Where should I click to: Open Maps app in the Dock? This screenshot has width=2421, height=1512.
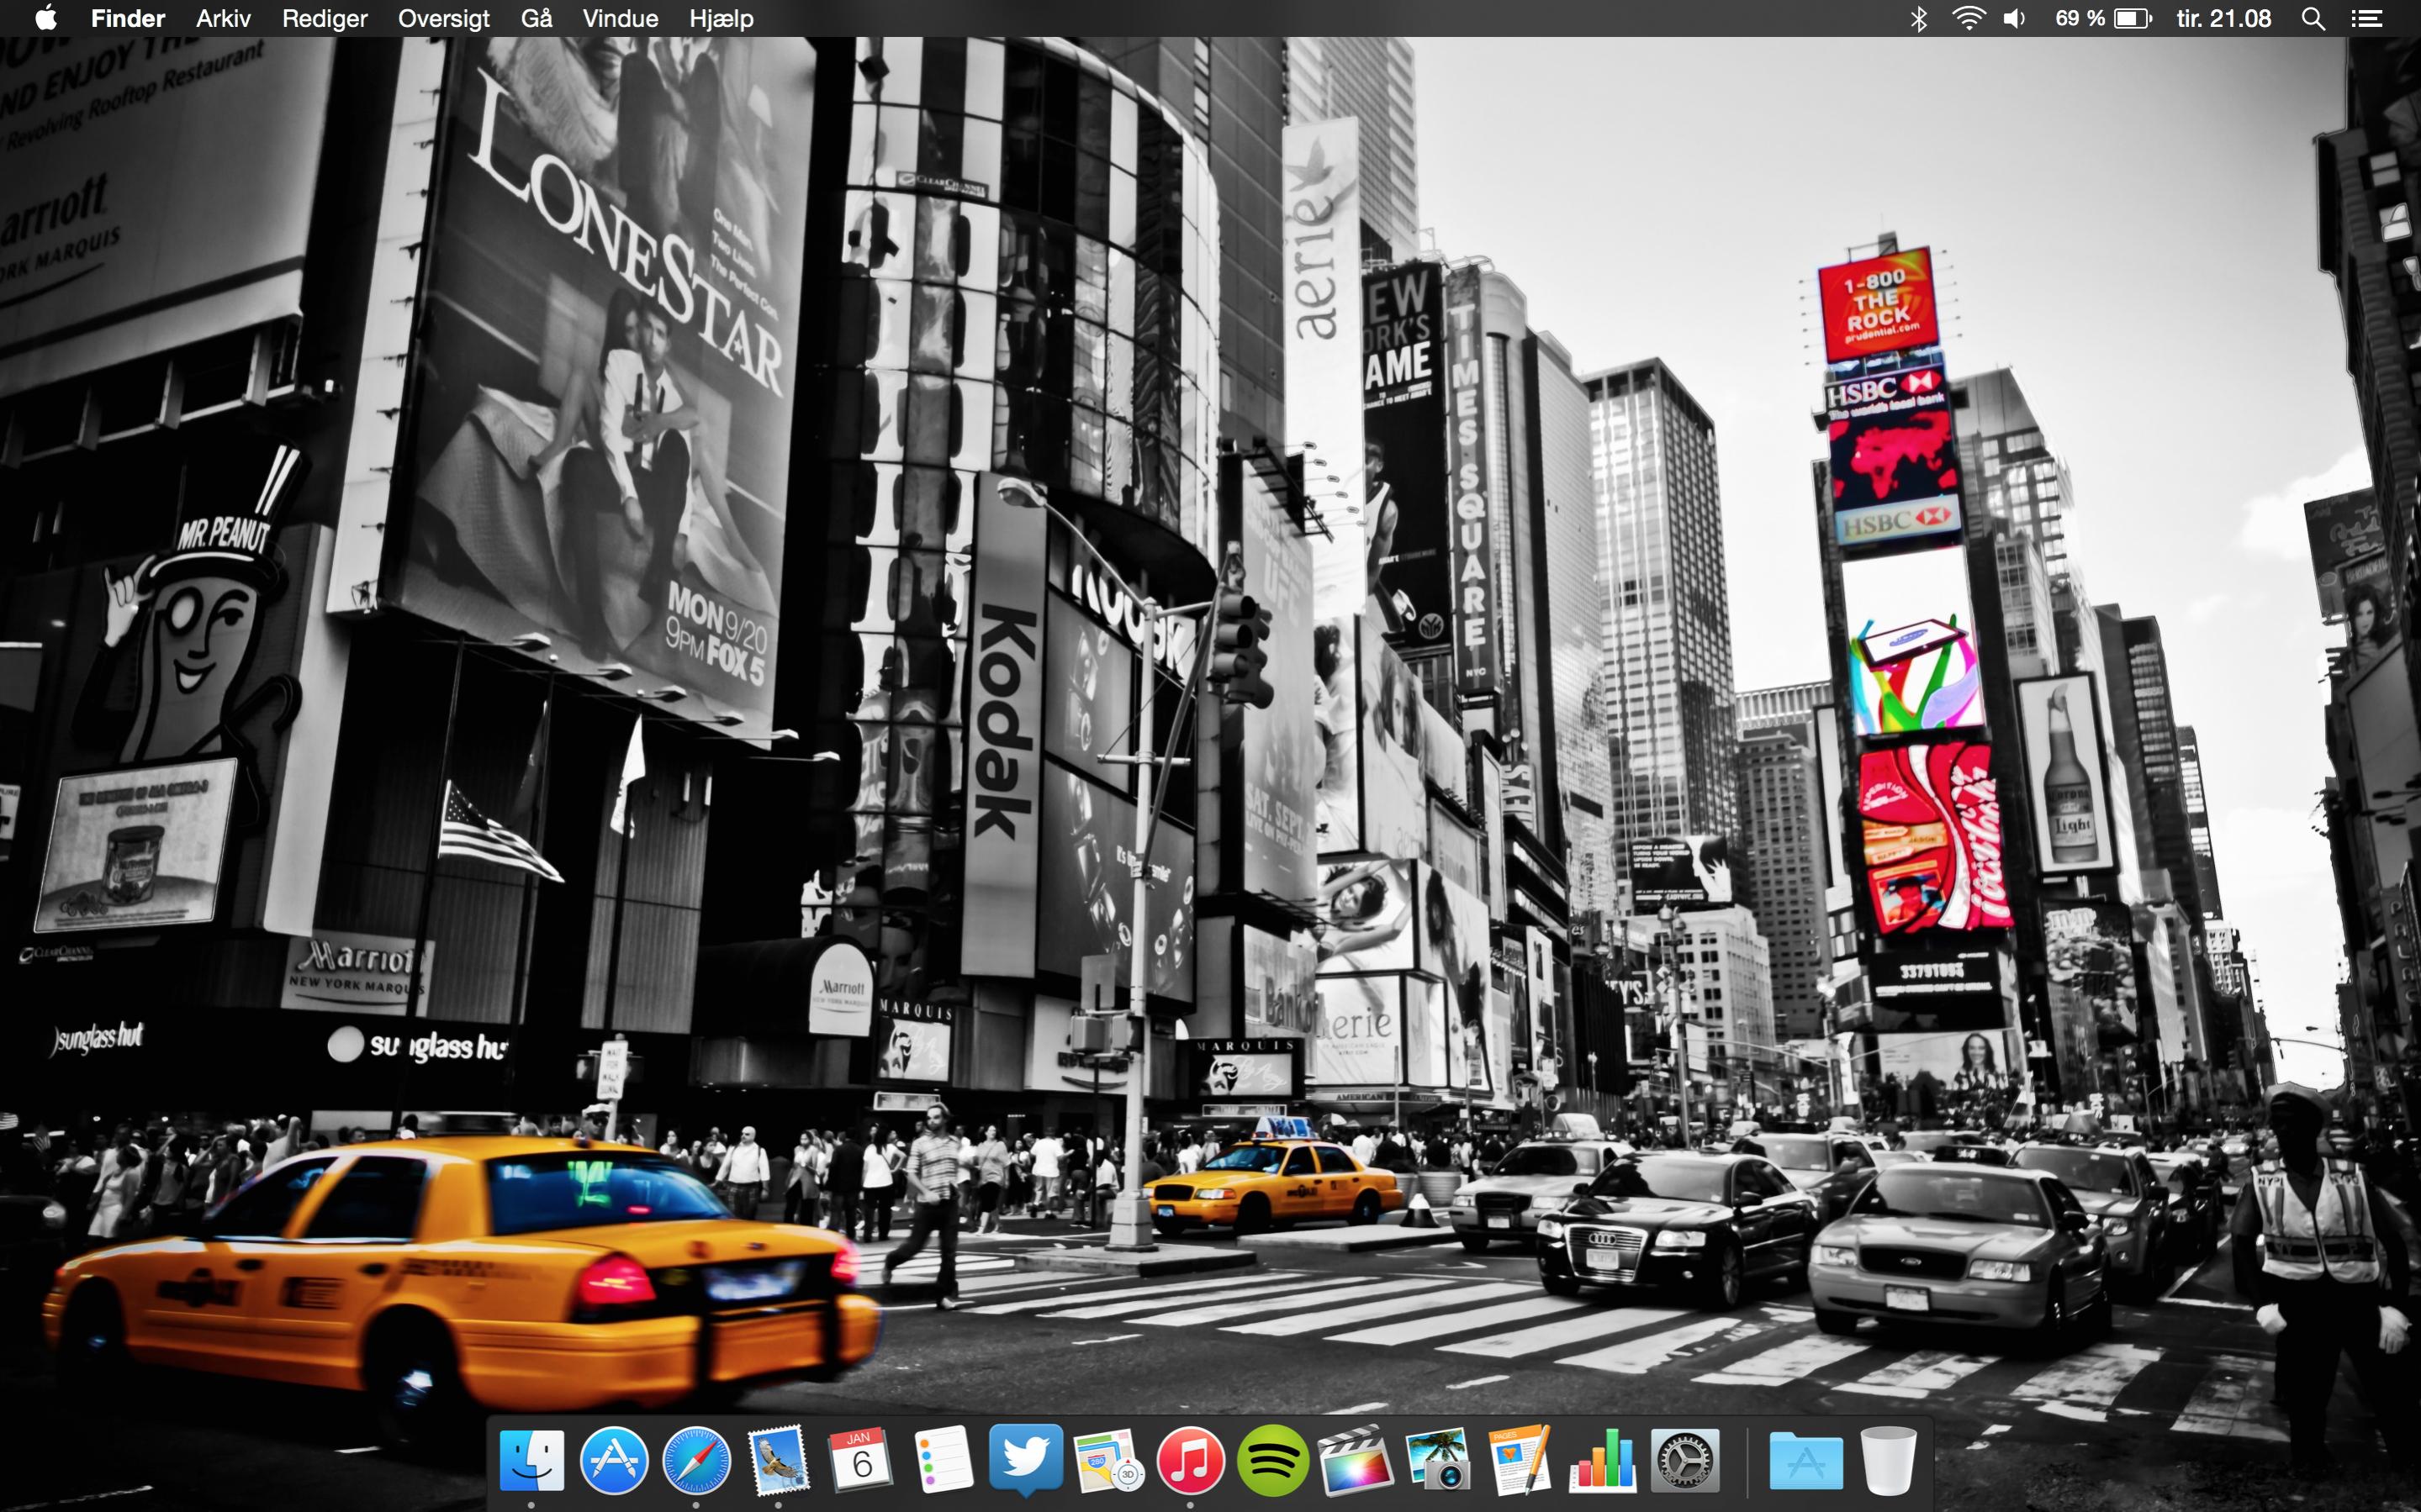[1107, 1461]
